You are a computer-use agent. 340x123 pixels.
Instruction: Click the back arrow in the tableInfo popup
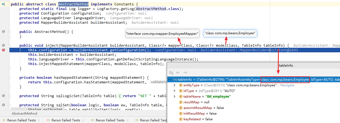click(178, 73)
